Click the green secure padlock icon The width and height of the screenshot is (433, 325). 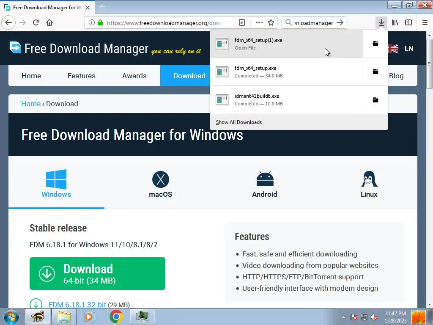click(x=100, y=22)
